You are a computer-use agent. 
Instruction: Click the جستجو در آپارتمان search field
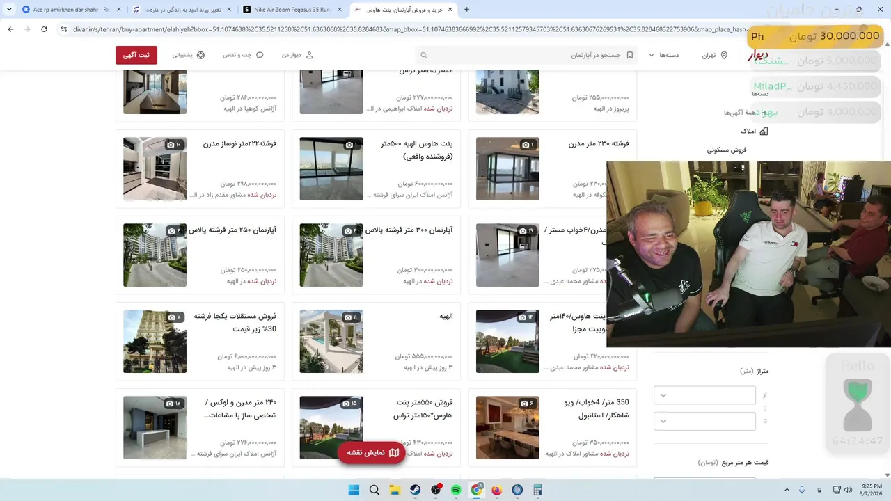pyautogui.click(x=526, y=55)
